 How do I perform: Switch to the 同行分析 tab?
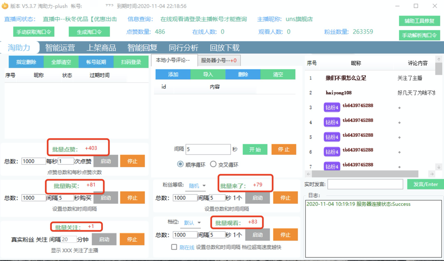183,48
